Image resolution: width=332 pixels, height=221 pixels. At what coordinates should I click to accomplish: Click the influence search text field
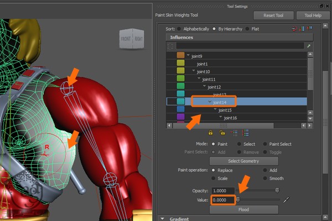(x=240, y=46)
